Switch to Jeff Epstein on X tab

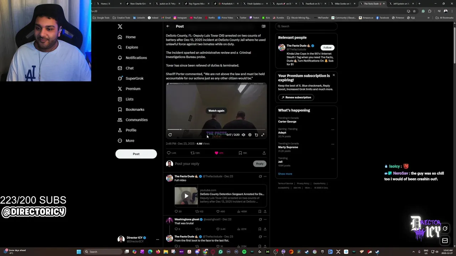(x=401, y=4)
